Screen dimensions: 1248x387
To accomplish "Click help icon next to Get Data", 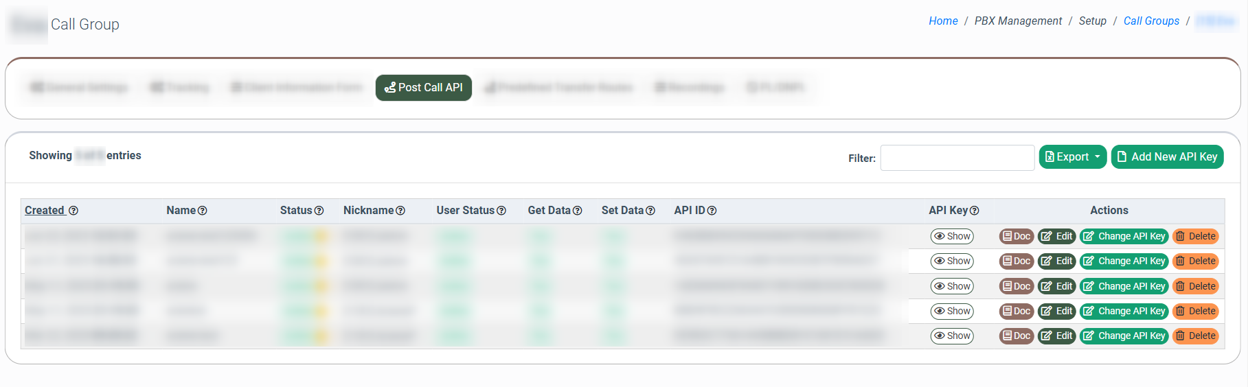I will coord(578,211).
